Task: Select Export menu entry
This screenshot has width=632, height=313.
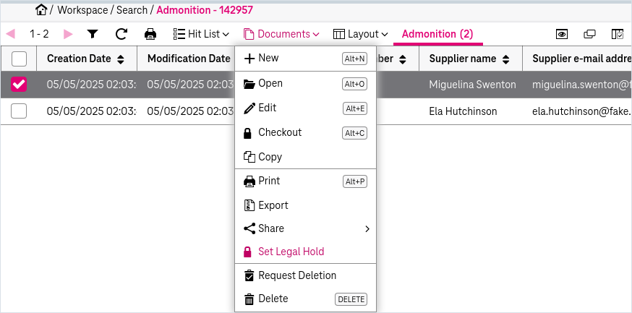Action: [x=306, y=205]
